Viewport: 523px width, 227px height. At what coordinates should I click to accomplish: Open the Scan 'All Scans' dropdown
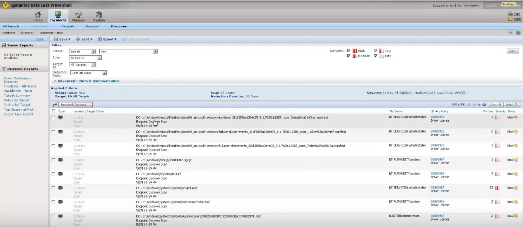[85, 58]
